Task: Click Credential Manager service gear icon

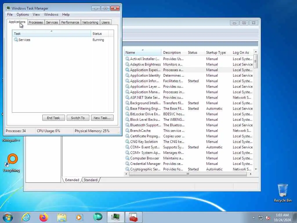Action: pyautogui.click(x=127, y=164)
